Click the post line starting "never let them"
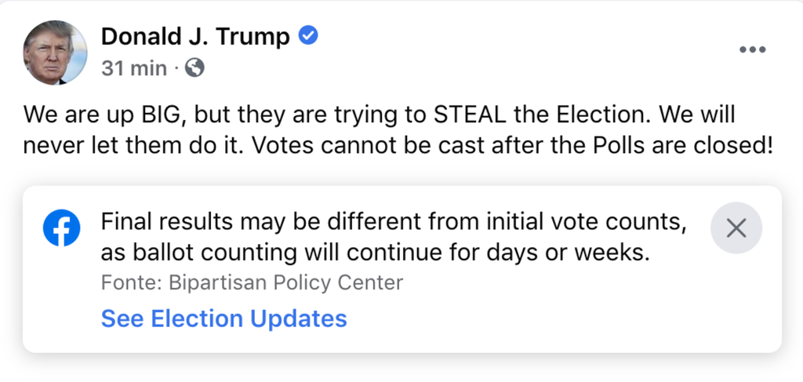 click(398, 145)
